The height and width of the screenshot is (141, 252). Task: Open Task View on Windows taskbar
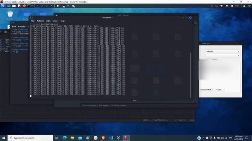57,138
